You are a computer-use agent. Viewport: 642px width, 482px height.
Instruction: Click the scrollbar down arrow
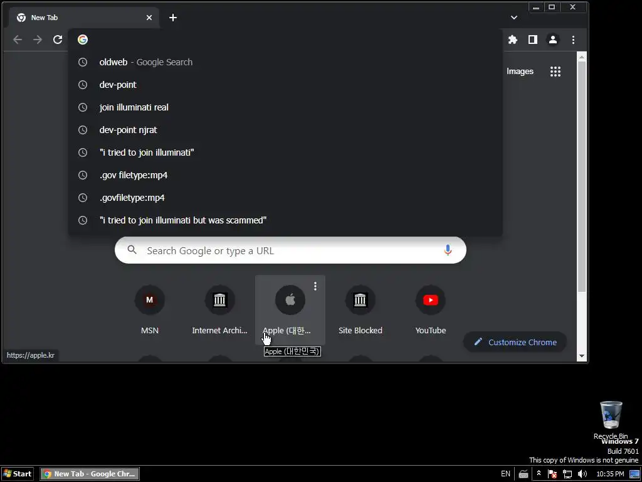click(581, 356)
